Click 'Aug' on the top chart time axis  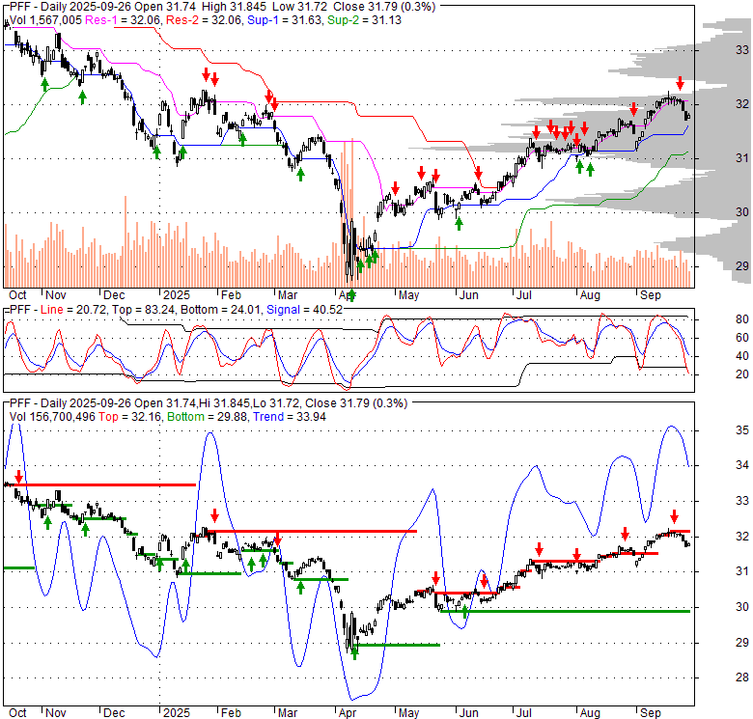click(x=590, y=295)
